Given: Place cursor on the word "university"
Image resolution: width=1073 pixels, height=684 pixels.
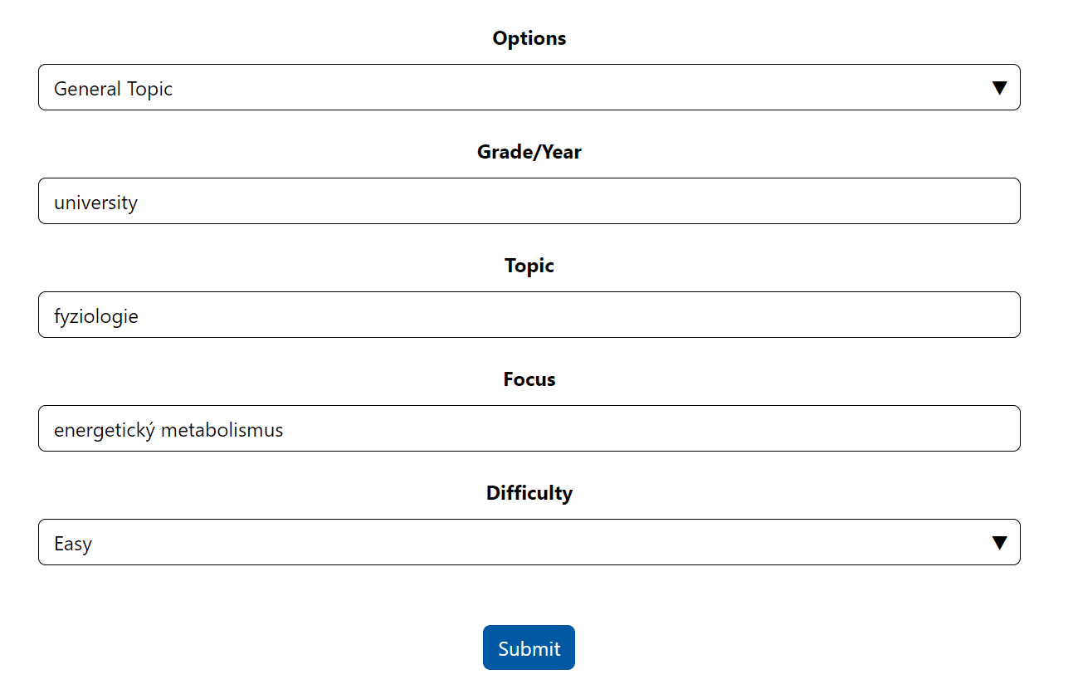Looking at the screenshot, I should pos(95,203).
